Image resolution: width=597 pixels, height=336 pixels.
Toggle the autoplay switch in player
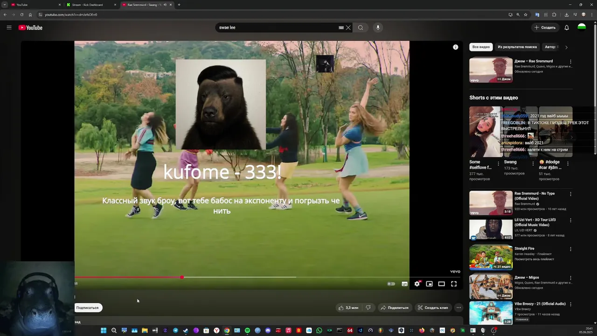point(391,284)
